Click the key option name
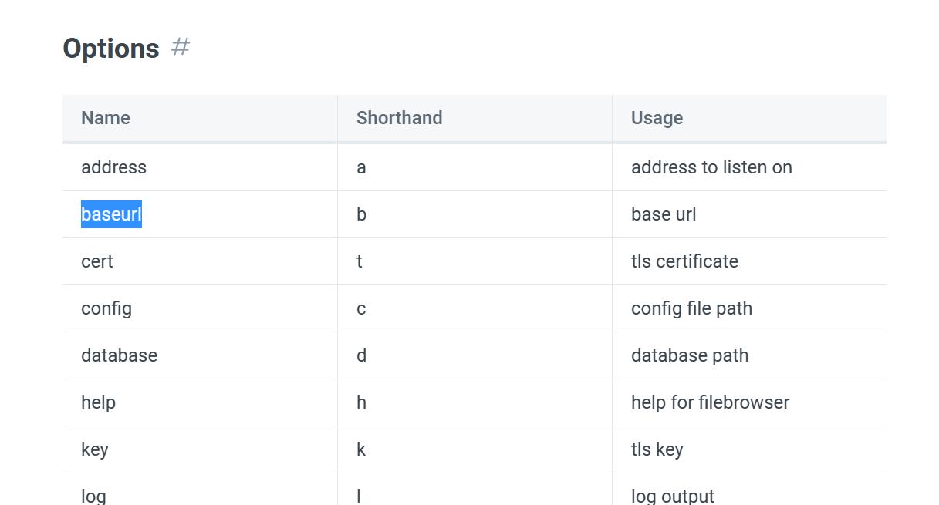The height and width of the screenshot is (505, 939). click(x=95, y=449)
